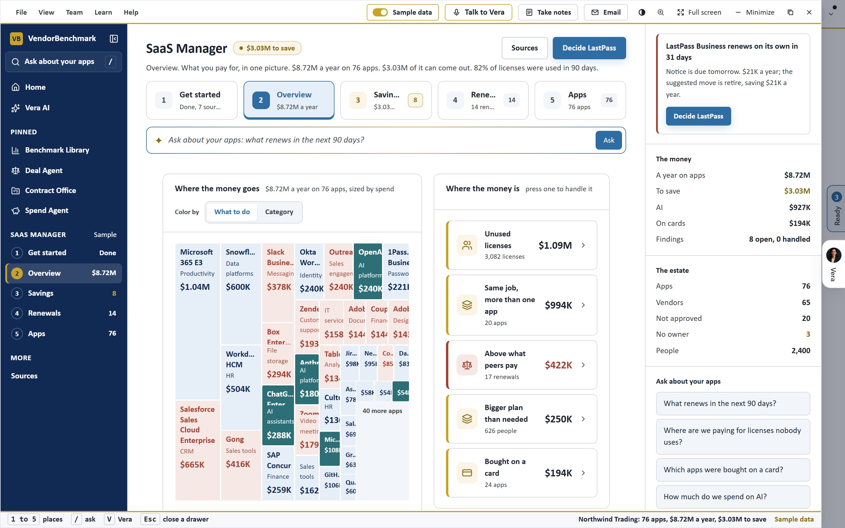Click Ask about your apps search field

(64, 62)
